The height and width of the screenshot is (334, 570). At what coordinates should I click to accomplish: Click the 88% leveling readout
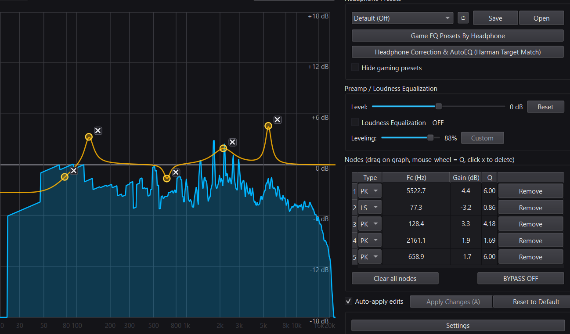pyautogui.click(x=451, y=138)
